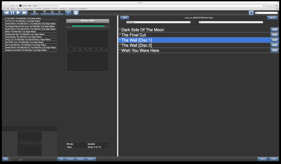Clear the playlist

click(5, 159)
